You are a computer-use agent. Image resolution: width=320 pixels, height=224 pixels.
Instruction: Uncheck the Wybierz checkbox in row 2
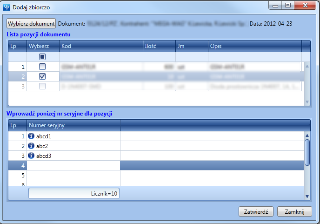tap(42, 76)
